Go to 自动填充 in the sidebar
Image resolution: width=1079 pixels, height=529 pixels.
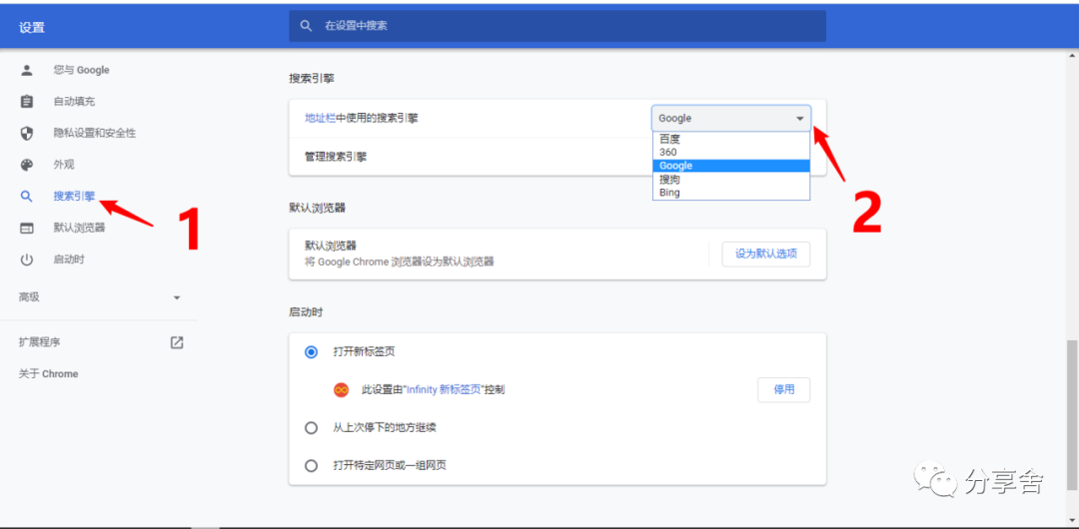click(74, 102)
